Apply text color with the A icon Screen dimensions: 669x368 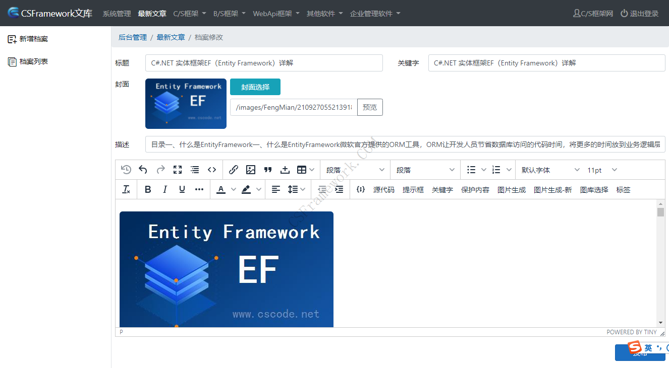pos(220,189)
